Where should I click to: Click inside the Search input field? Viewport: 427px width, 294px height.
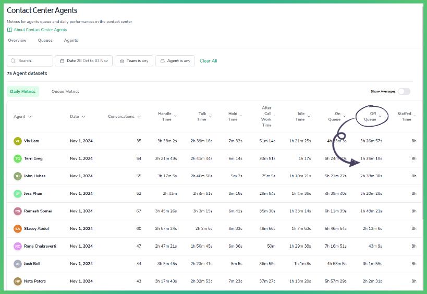tap(30, 61)
